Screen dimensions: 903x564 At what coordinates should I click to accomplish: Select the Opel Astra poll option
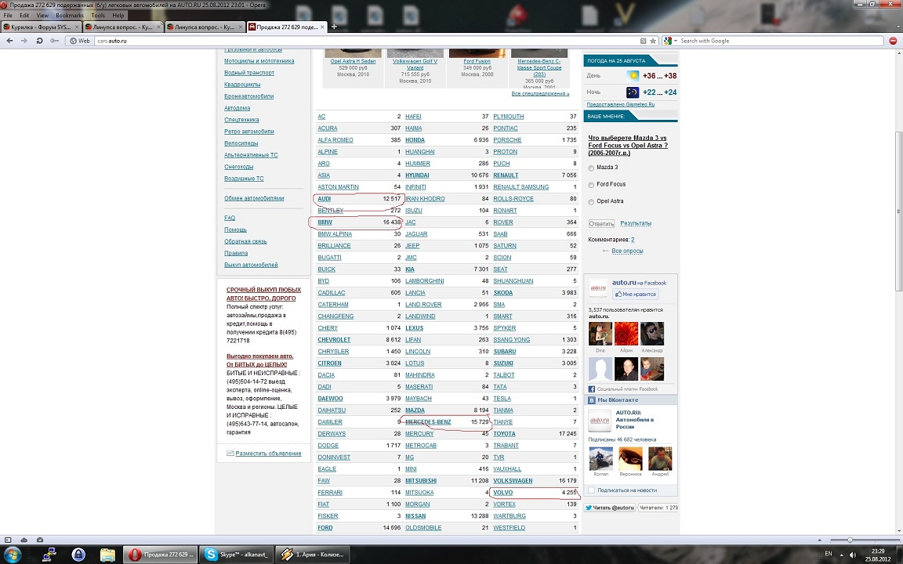pos(591,202)
